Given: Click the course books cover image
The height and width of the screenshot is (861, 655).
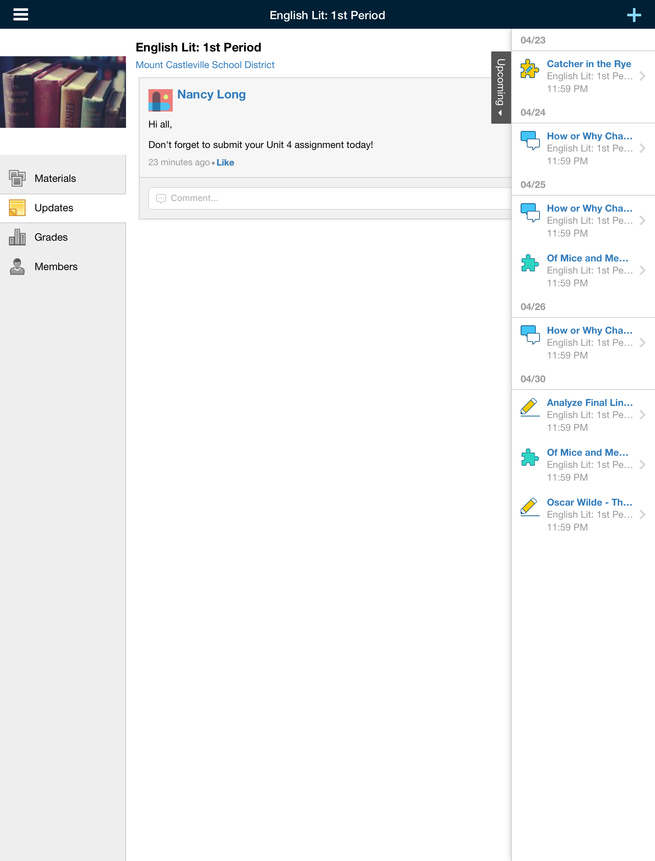Looking at the screenshot, I should tap(63, 92).
